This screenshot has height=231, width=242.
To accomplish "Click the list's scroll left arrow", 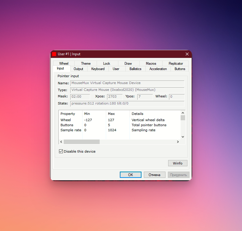I will point(61,142).
